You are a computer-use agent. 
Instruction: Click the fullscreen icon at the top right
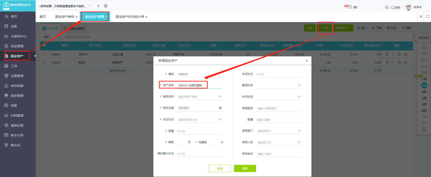pyautogui.click(x=427, y=16)
